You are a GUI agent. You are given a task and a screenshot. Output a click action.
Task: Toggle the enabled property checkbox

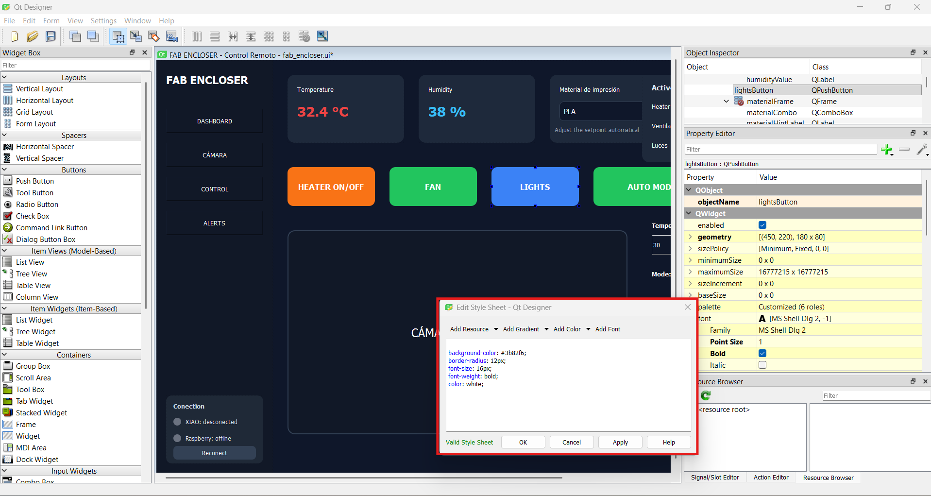click(x=762, y=225)
